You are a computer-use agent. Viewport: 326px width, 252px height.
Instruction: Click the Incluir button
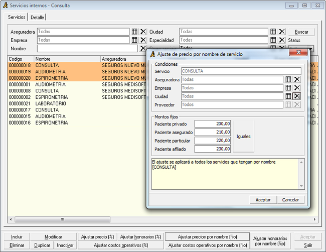click(x=17, y=237)
